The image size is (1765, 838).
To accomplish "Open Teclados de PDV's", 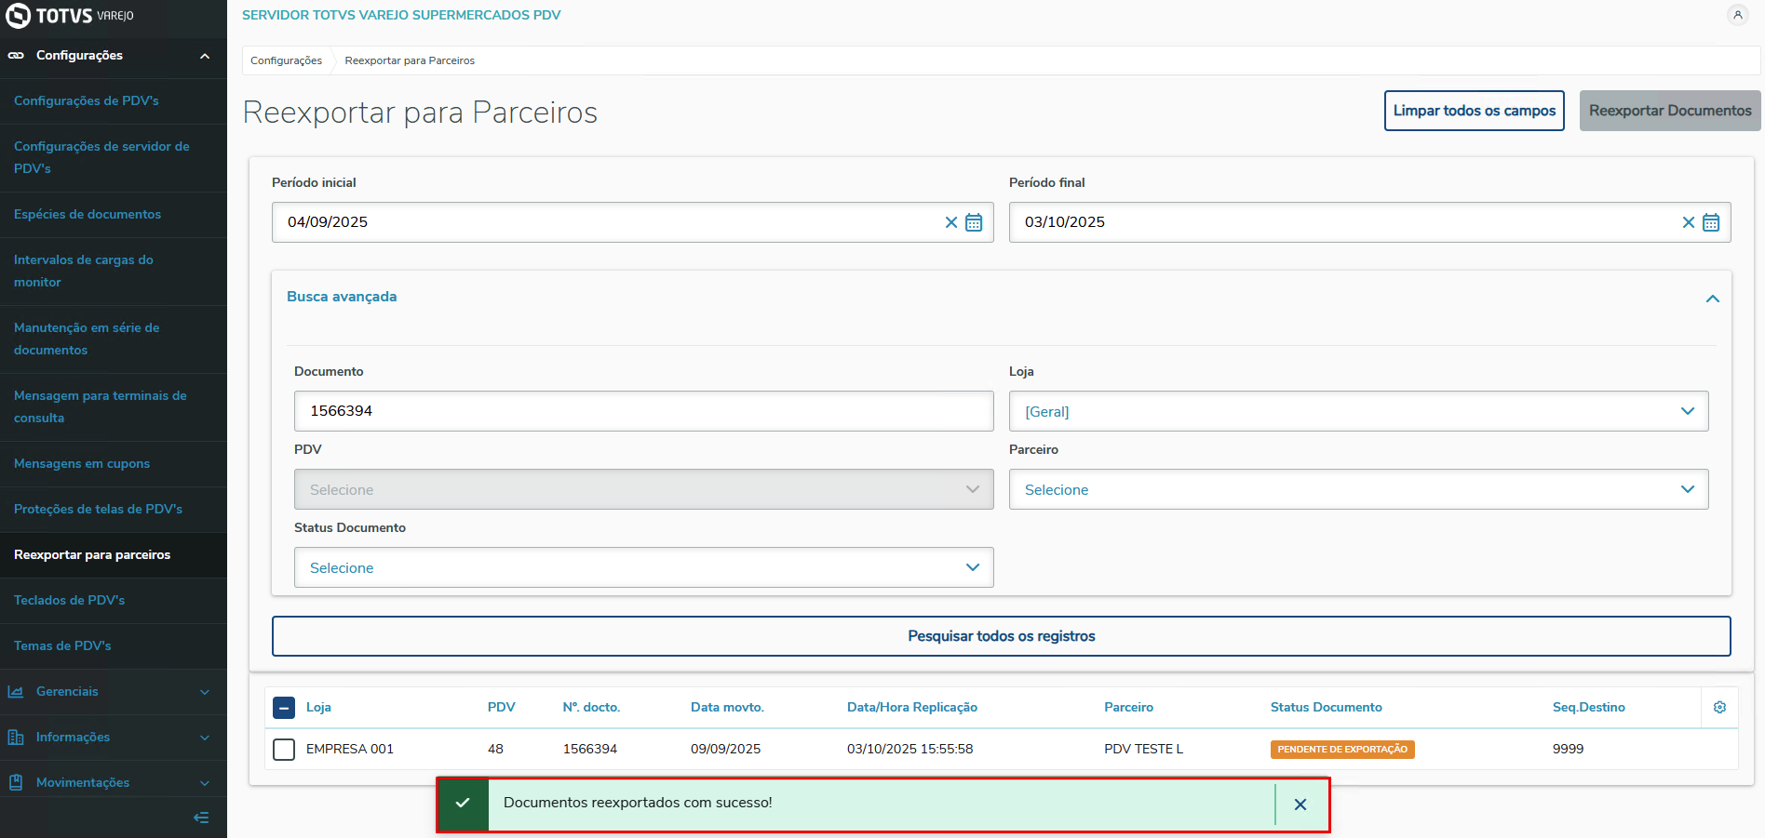I will pyautogui.click(x=113, y=601).
